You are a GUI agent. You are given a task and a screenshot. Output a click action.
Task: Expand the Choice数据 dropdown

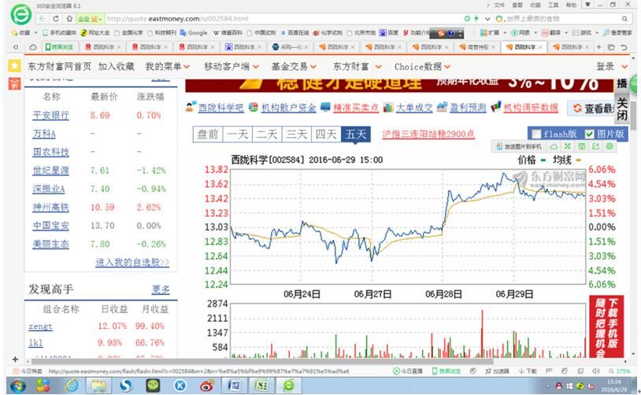tap(423, 67)
